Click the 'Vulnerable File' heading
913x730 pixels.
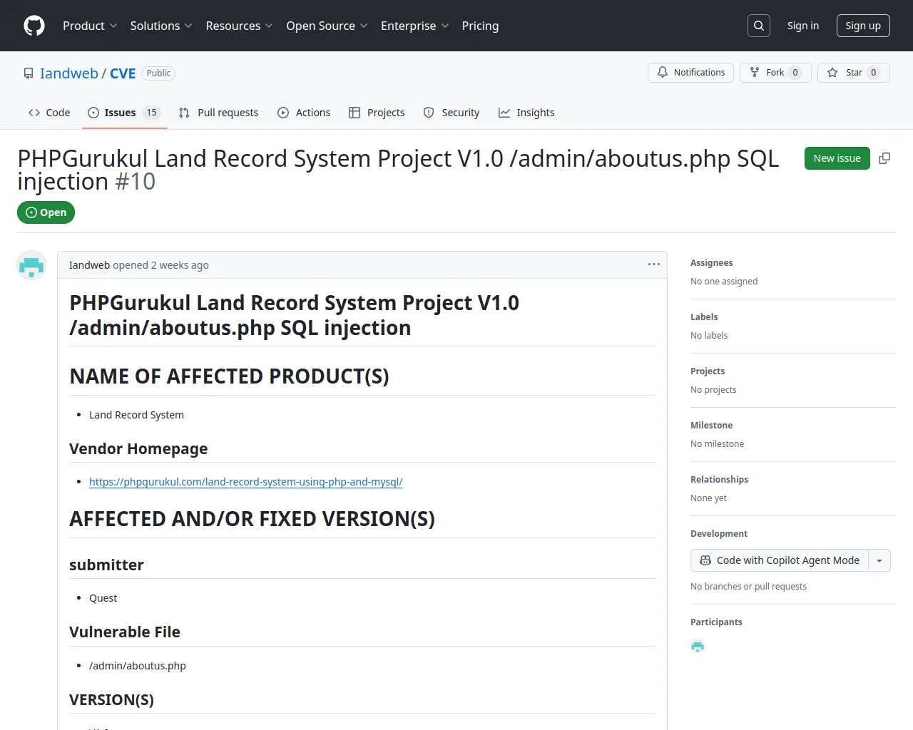coord(125,632)
